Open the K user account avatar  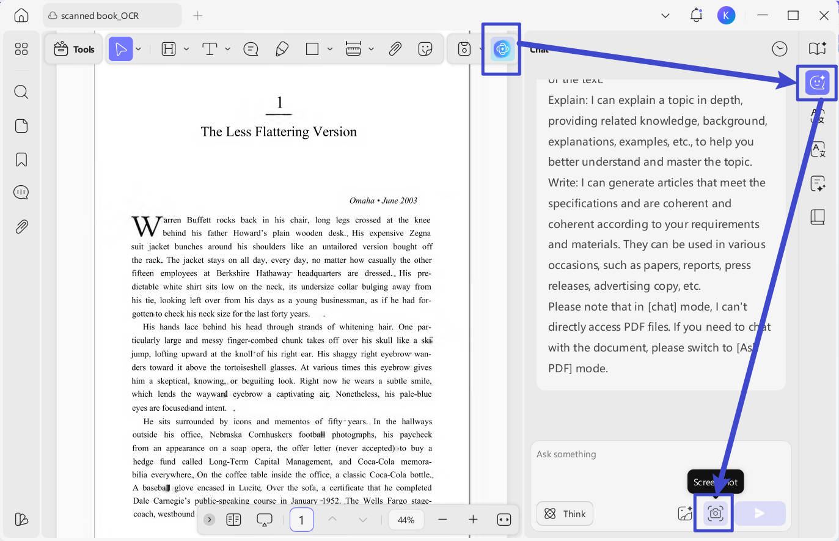[x=726, y=15]
